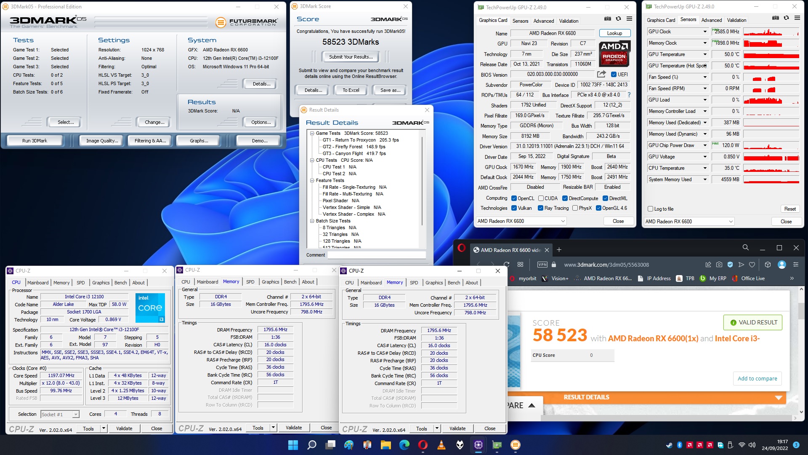The width and height of the screenshot is (808, 455).
Task: Toggle the UEFI checkbox in GPU-Z
Action: pos(614,75)
